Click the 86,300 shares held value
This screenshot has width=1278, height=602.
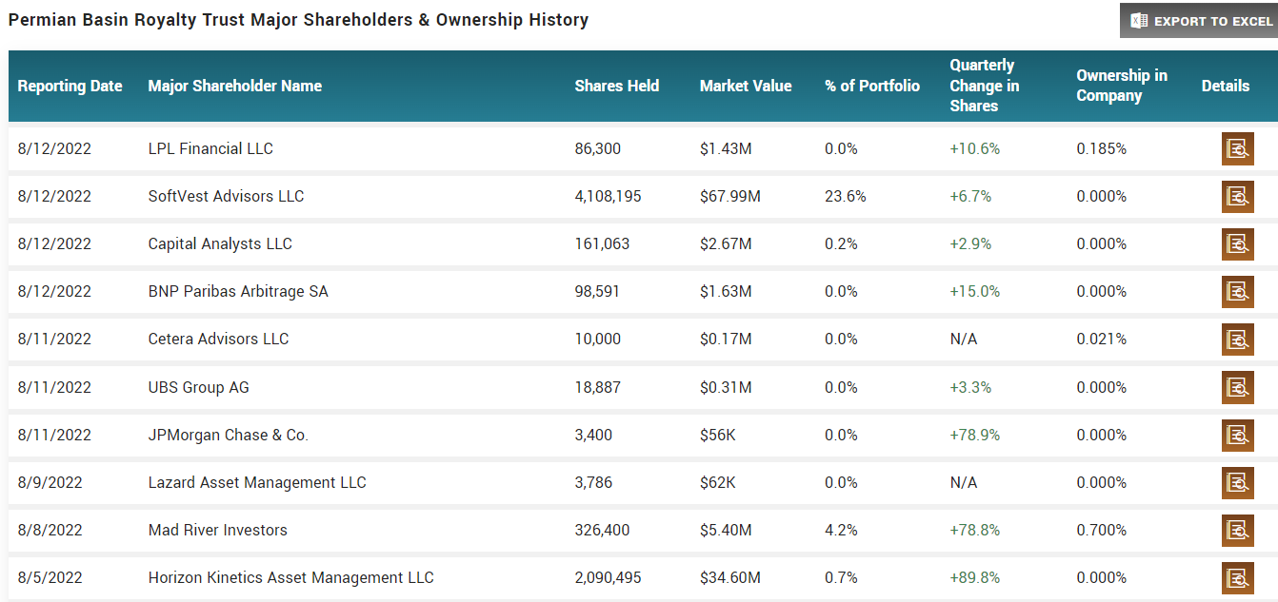point(597,148)
